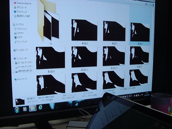Viewport: 172px width, 129px height.
Task: Click タイトルの追加 to add a title
Action: click(92, 95)
